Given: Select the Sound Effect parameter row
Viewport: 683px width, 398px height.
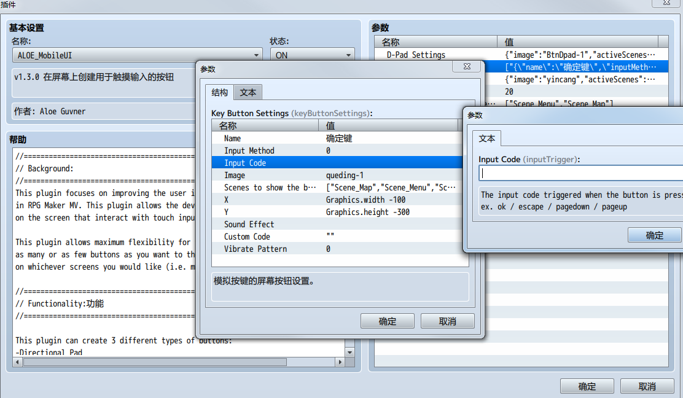Looking at the screenshot, I should point(337,224).
